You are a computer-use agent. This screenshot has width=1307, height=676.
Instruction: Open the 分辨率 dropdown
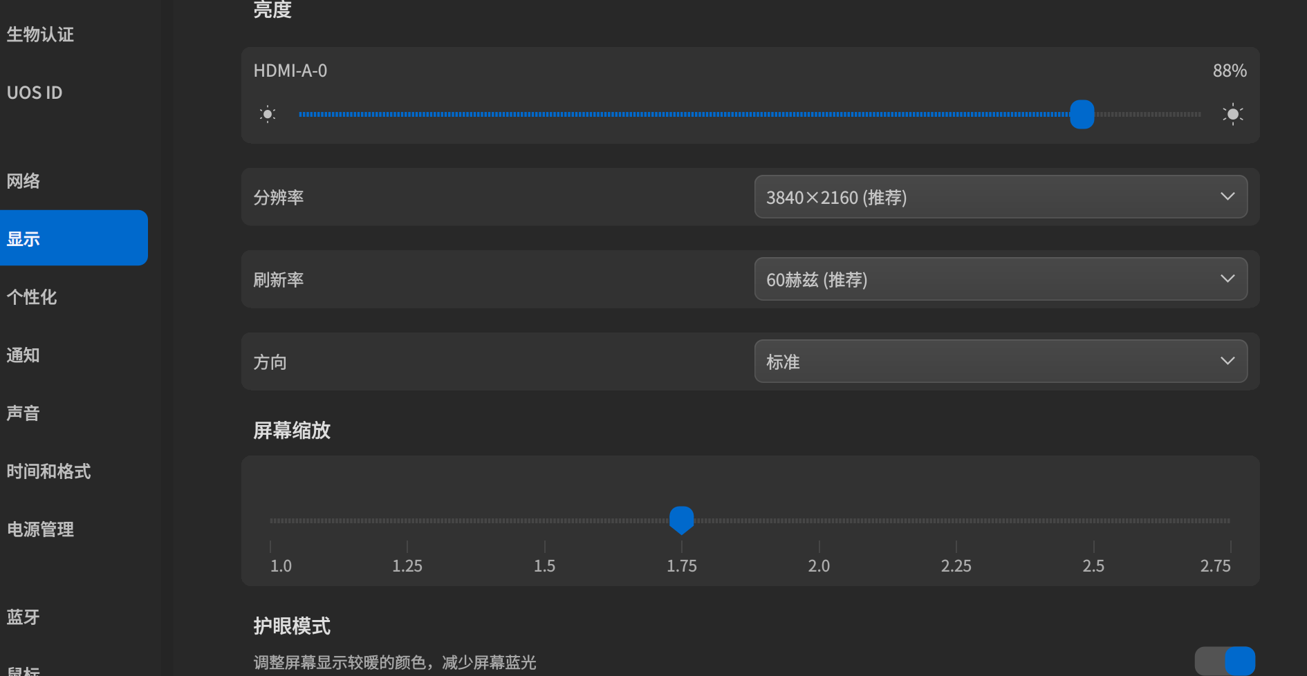tap(1001, 197)
